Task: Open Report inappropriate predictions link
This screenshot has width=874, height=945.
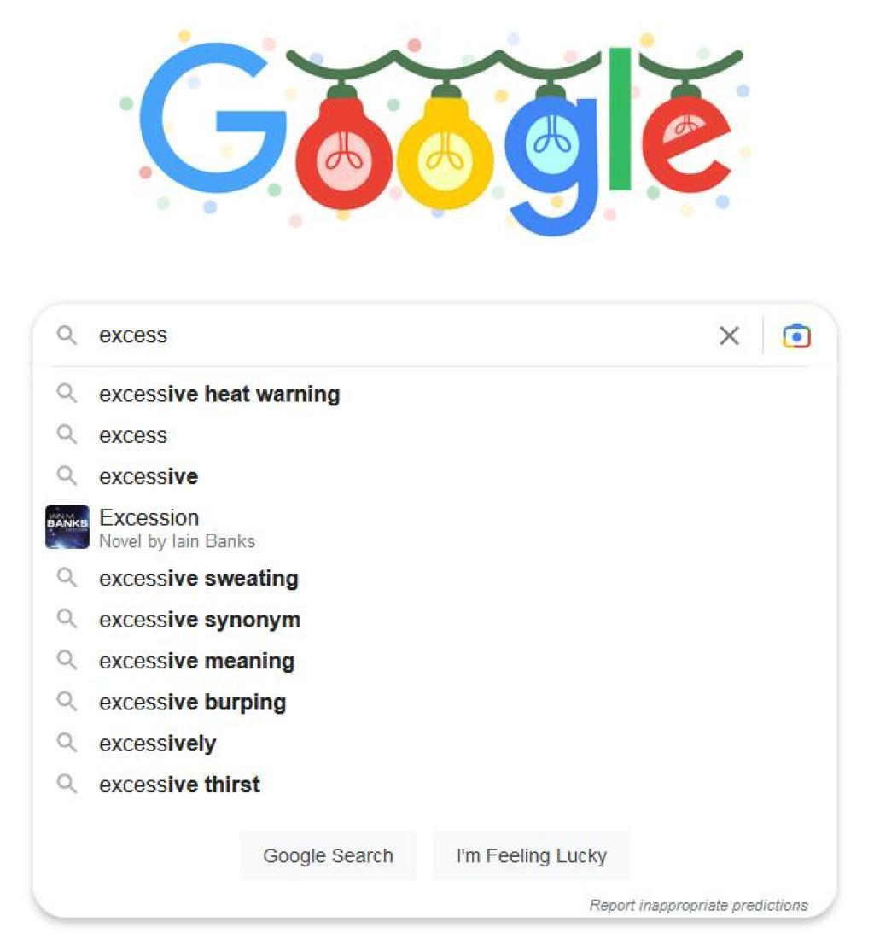Action: 698,905
